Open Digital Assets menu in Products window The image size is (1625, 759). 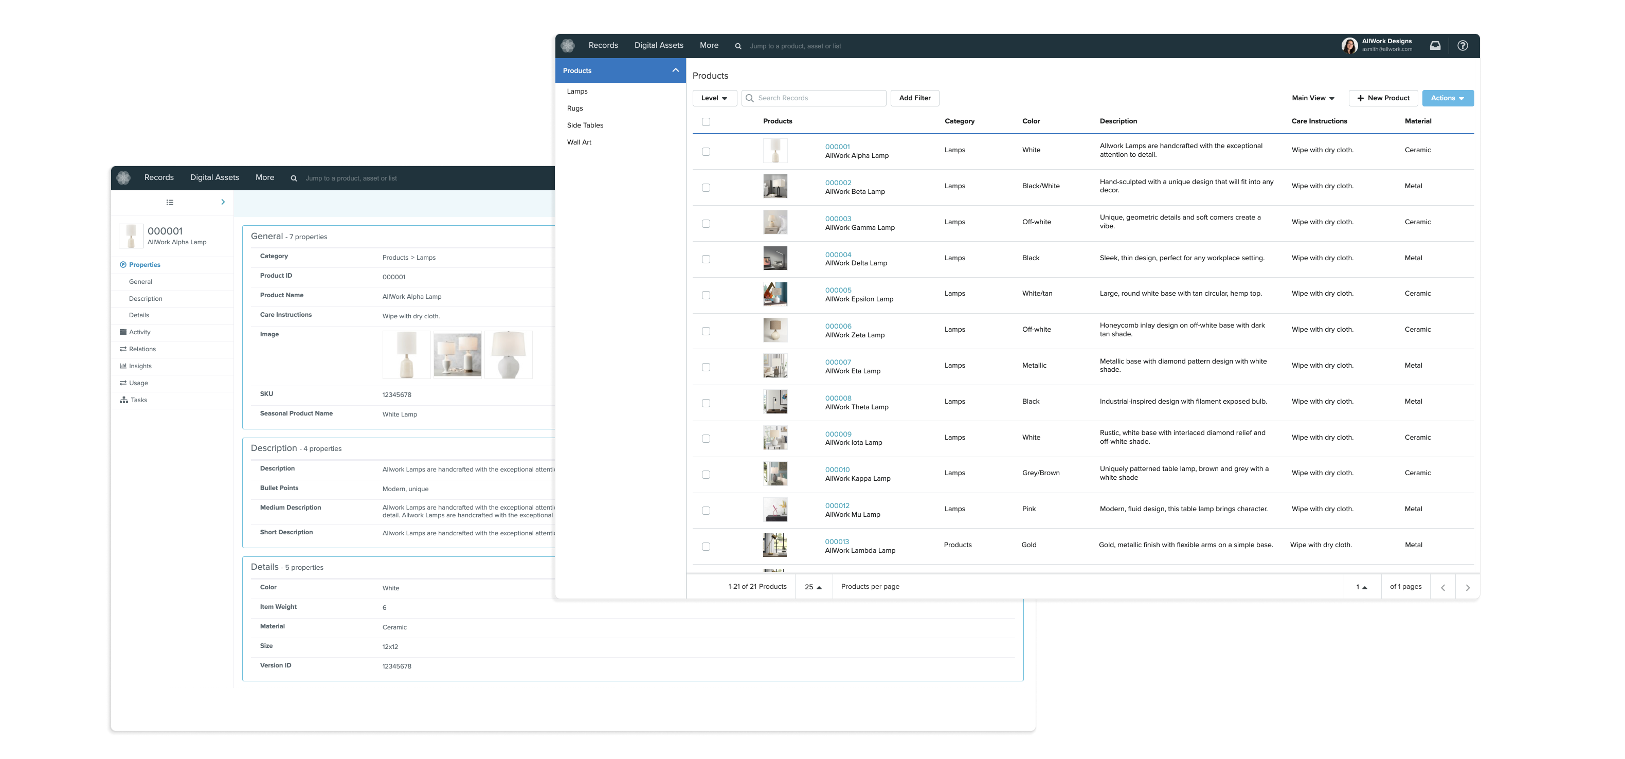click(659, 45)
